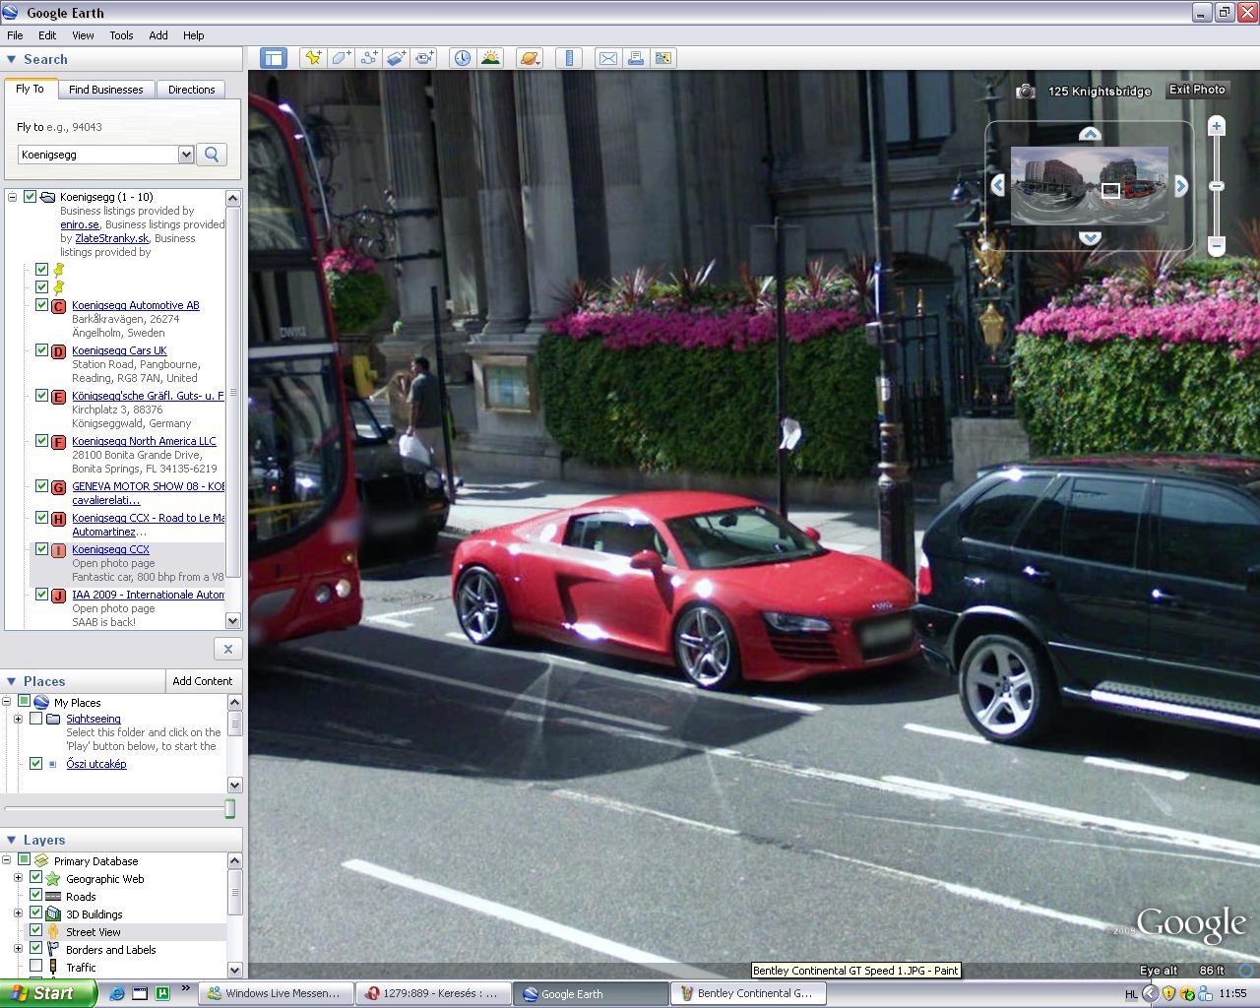Uncheck Koenigsegg Automotive AB checkbox
1260x1008 pixels.
point(41,305)
